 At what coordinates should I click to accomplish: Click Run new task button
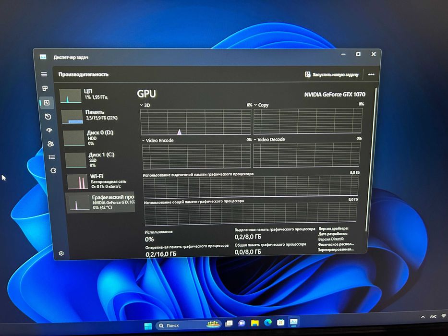click(331, 74)
